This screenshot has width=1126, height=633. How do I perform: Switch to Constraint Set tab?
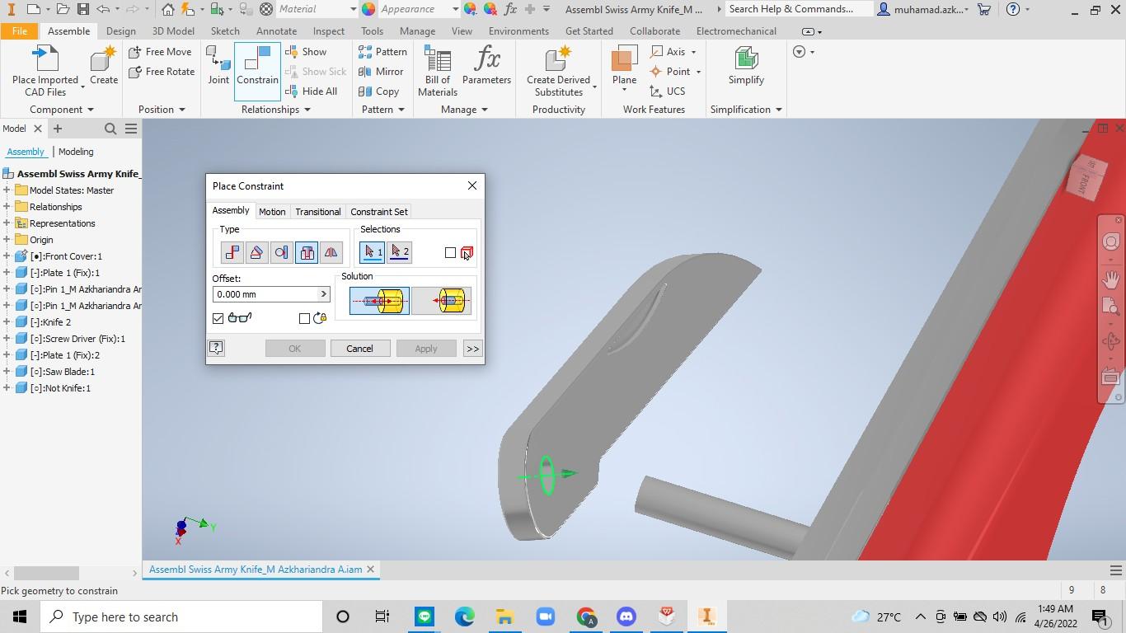379,212
